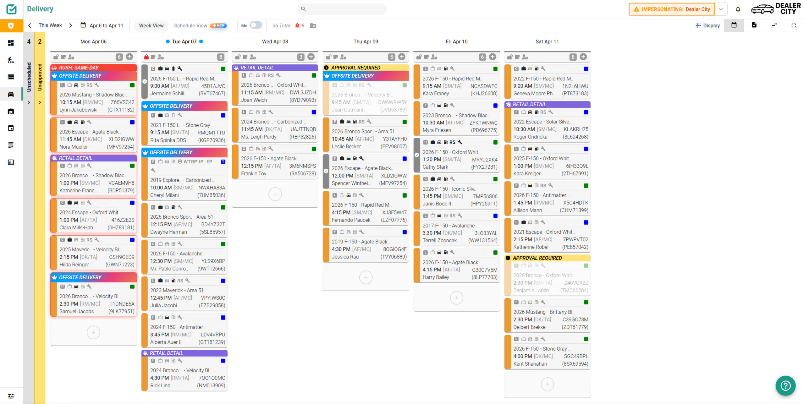Click the orange shield icon in sidebar
804x404 pixels.
11,25
